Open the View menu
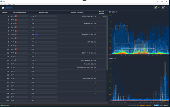Viewport: 170px width, 107px height. pyautogui.click(x=5, y=4)
